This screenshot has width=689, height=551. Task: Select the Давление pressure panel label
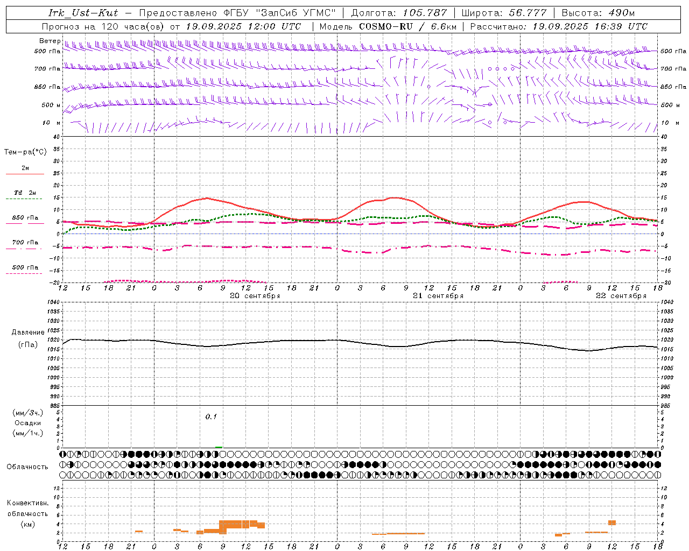28,333
